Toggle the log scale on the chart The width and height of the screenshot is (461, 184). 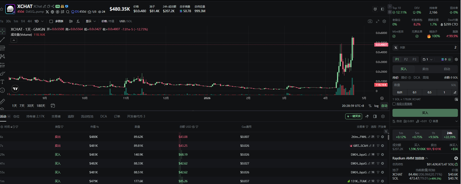376,106
